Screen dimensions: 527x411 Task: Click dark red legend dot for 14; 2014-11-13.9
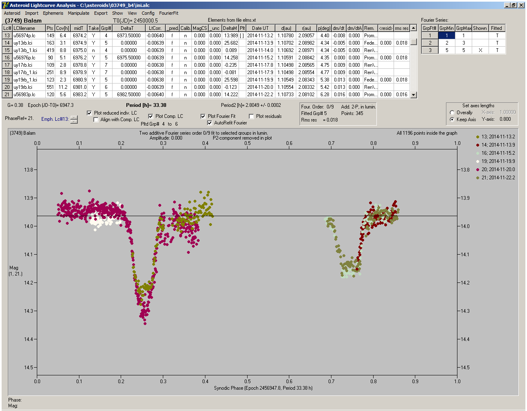478,145
